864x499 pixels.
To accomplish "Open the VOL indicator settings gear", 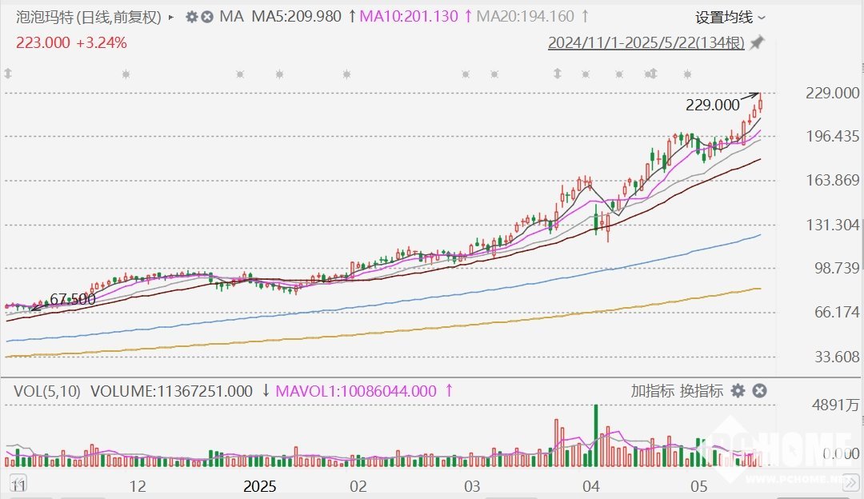I will (738, 391).
